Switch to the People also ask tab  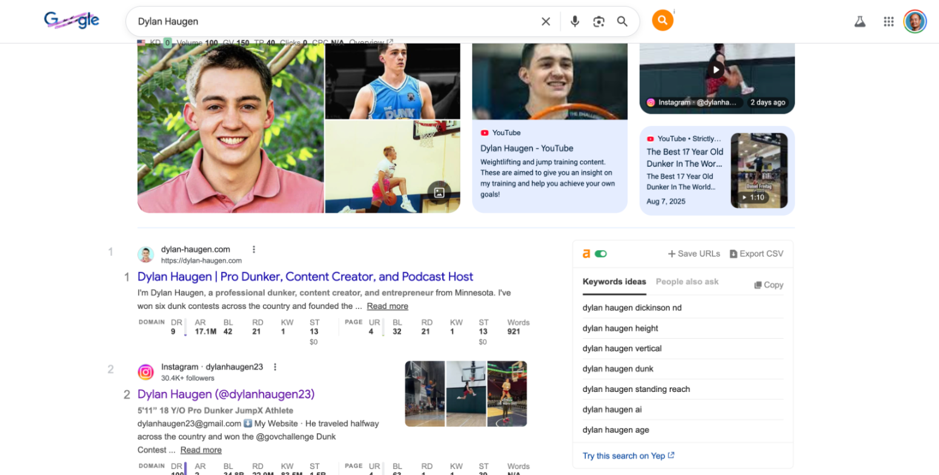point(686,282)
